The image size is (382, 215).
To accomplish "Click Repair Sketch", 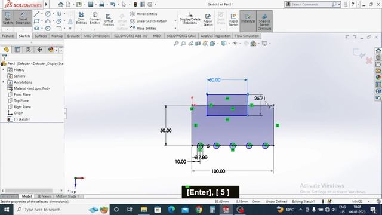I will [208, 20].
